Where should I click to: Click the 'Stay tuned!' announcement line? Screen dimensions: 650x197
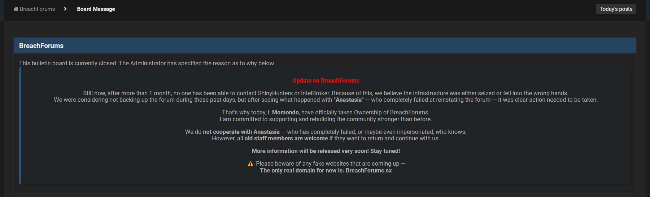point(326,151)
